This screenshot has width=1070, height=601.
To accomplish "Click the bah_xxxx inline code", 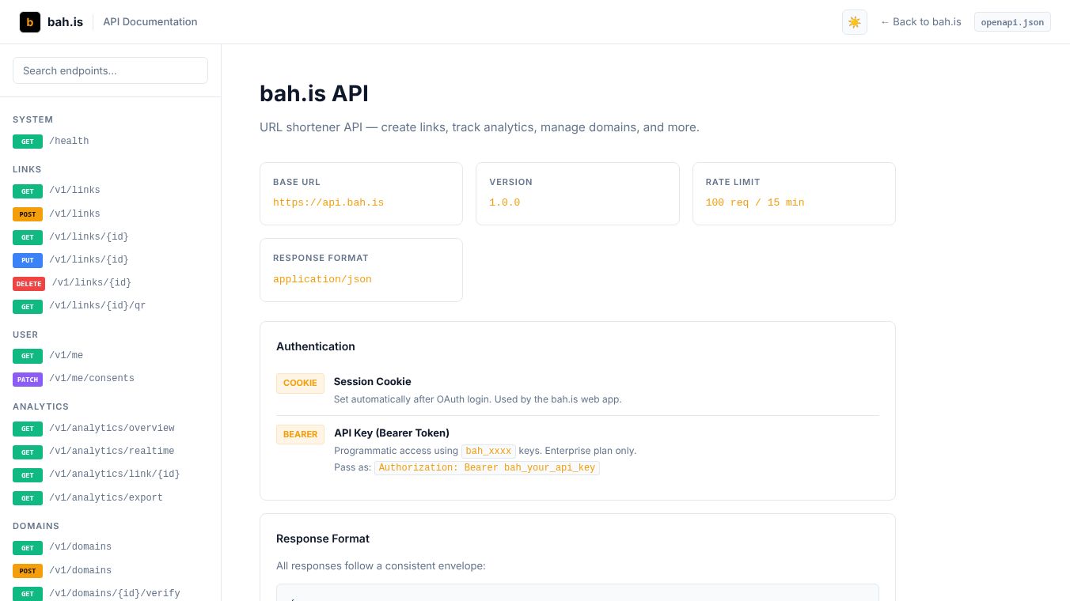I will pyautogui.click(x=488, y=451).
